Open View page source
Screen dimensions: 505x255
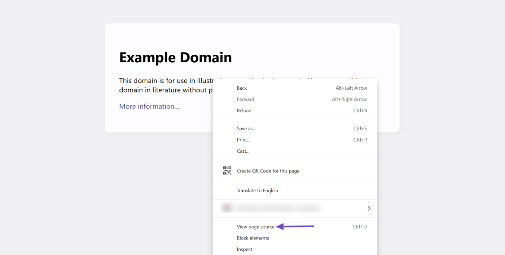pyautogui.click(x=255, y=227)
